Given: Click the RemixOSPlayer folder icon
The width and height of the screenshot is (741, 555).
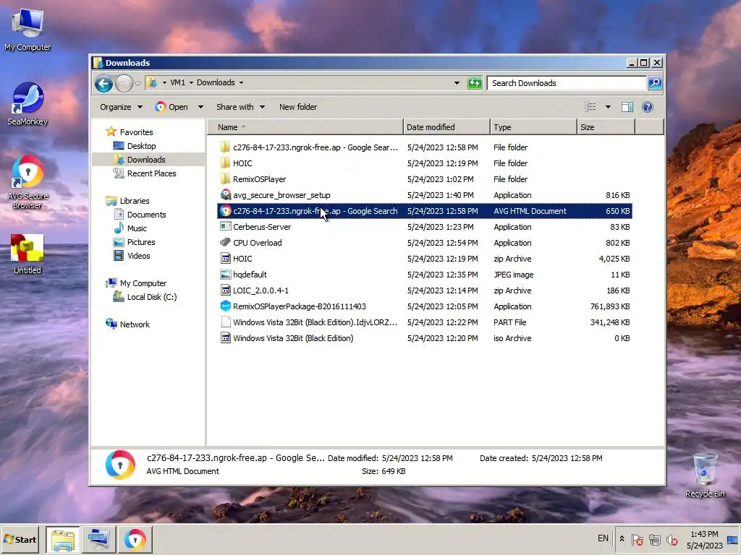Looking at the screenshot, I should [x=226, y=179].
